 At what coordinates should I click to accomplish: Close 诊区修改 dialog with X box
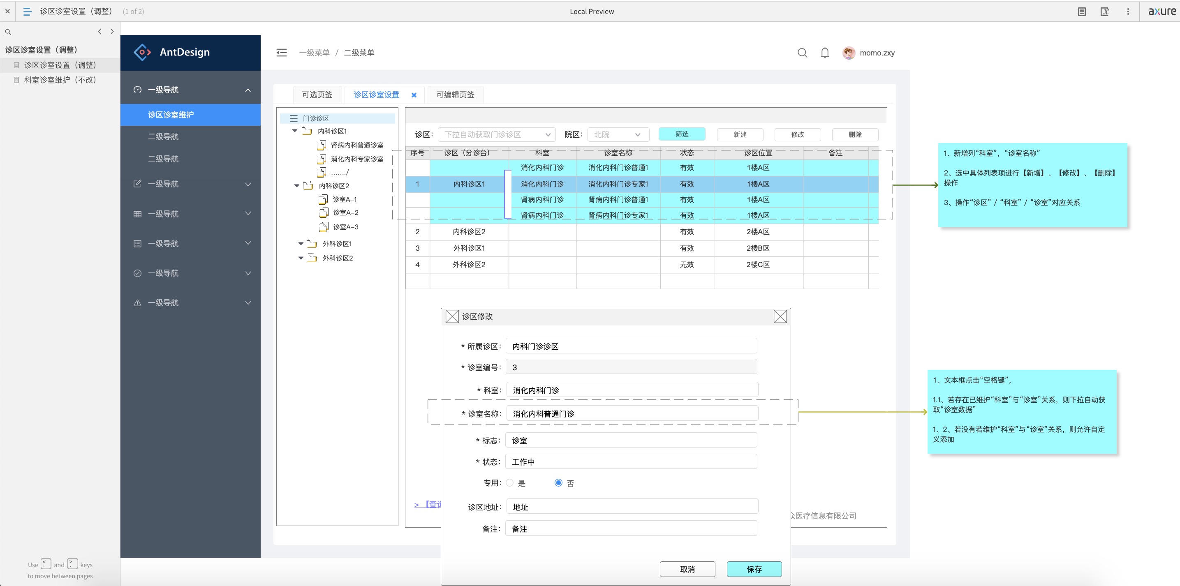[780, 316]
